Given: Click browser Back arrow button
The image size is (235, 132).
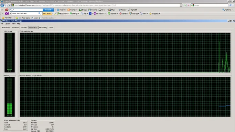Looking at the screenshot, I should (x=2, y=5).
